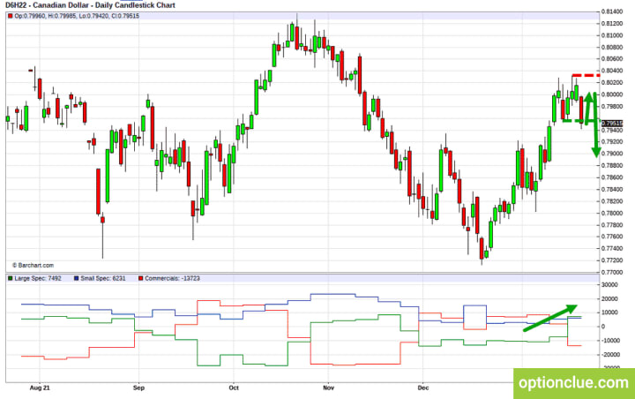
Task: Click the 20000 label on the COT axis
Action: [610, 299]
